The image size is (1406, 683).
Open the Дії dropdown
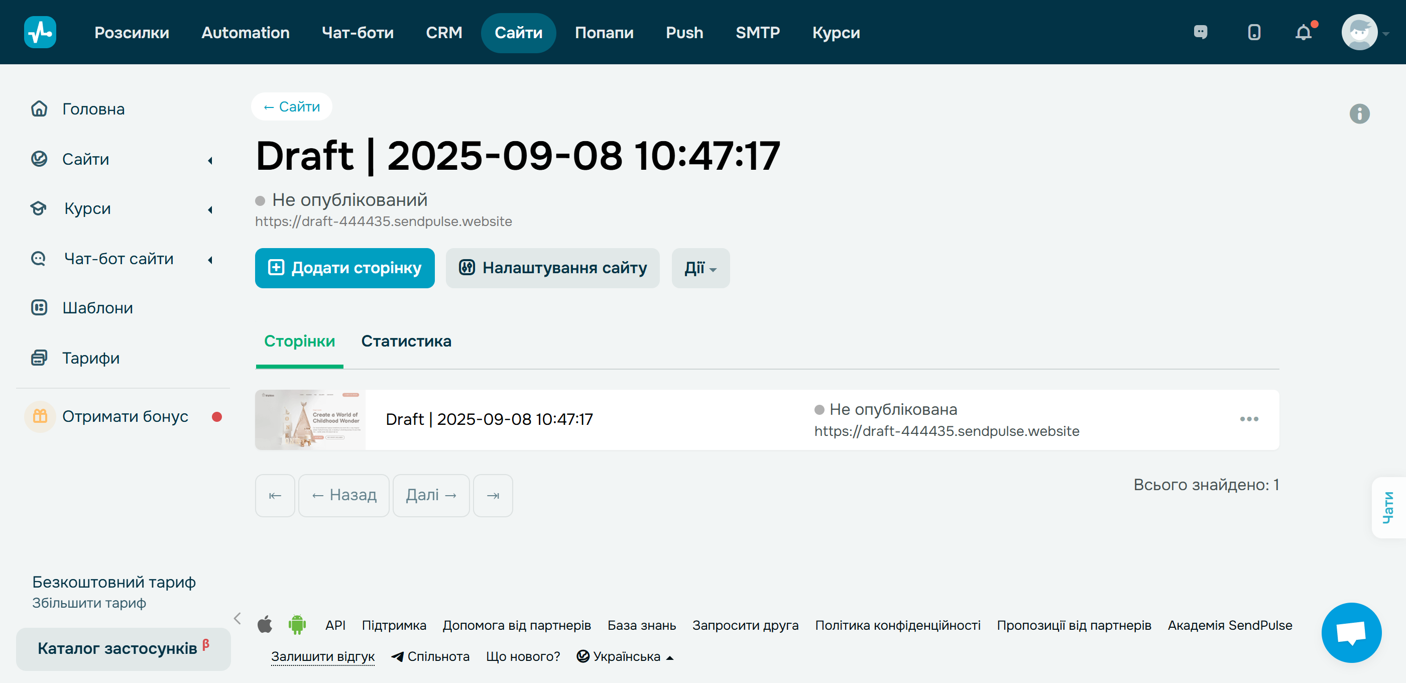point(700,268)
